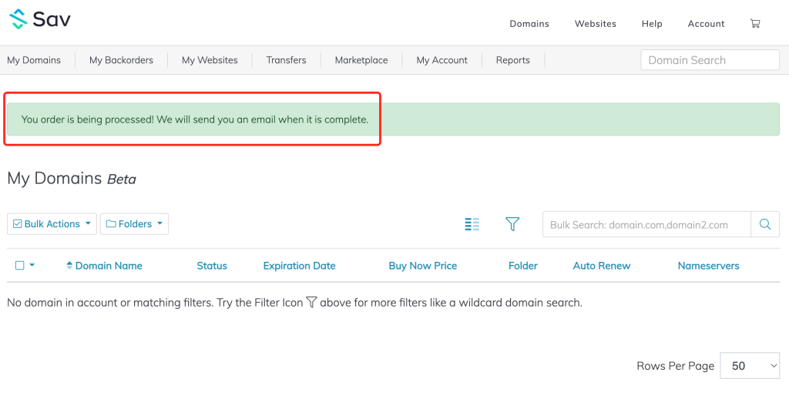Click Account in top navigation
Screen dimensions: 789x399
click(x=706, y=24)
